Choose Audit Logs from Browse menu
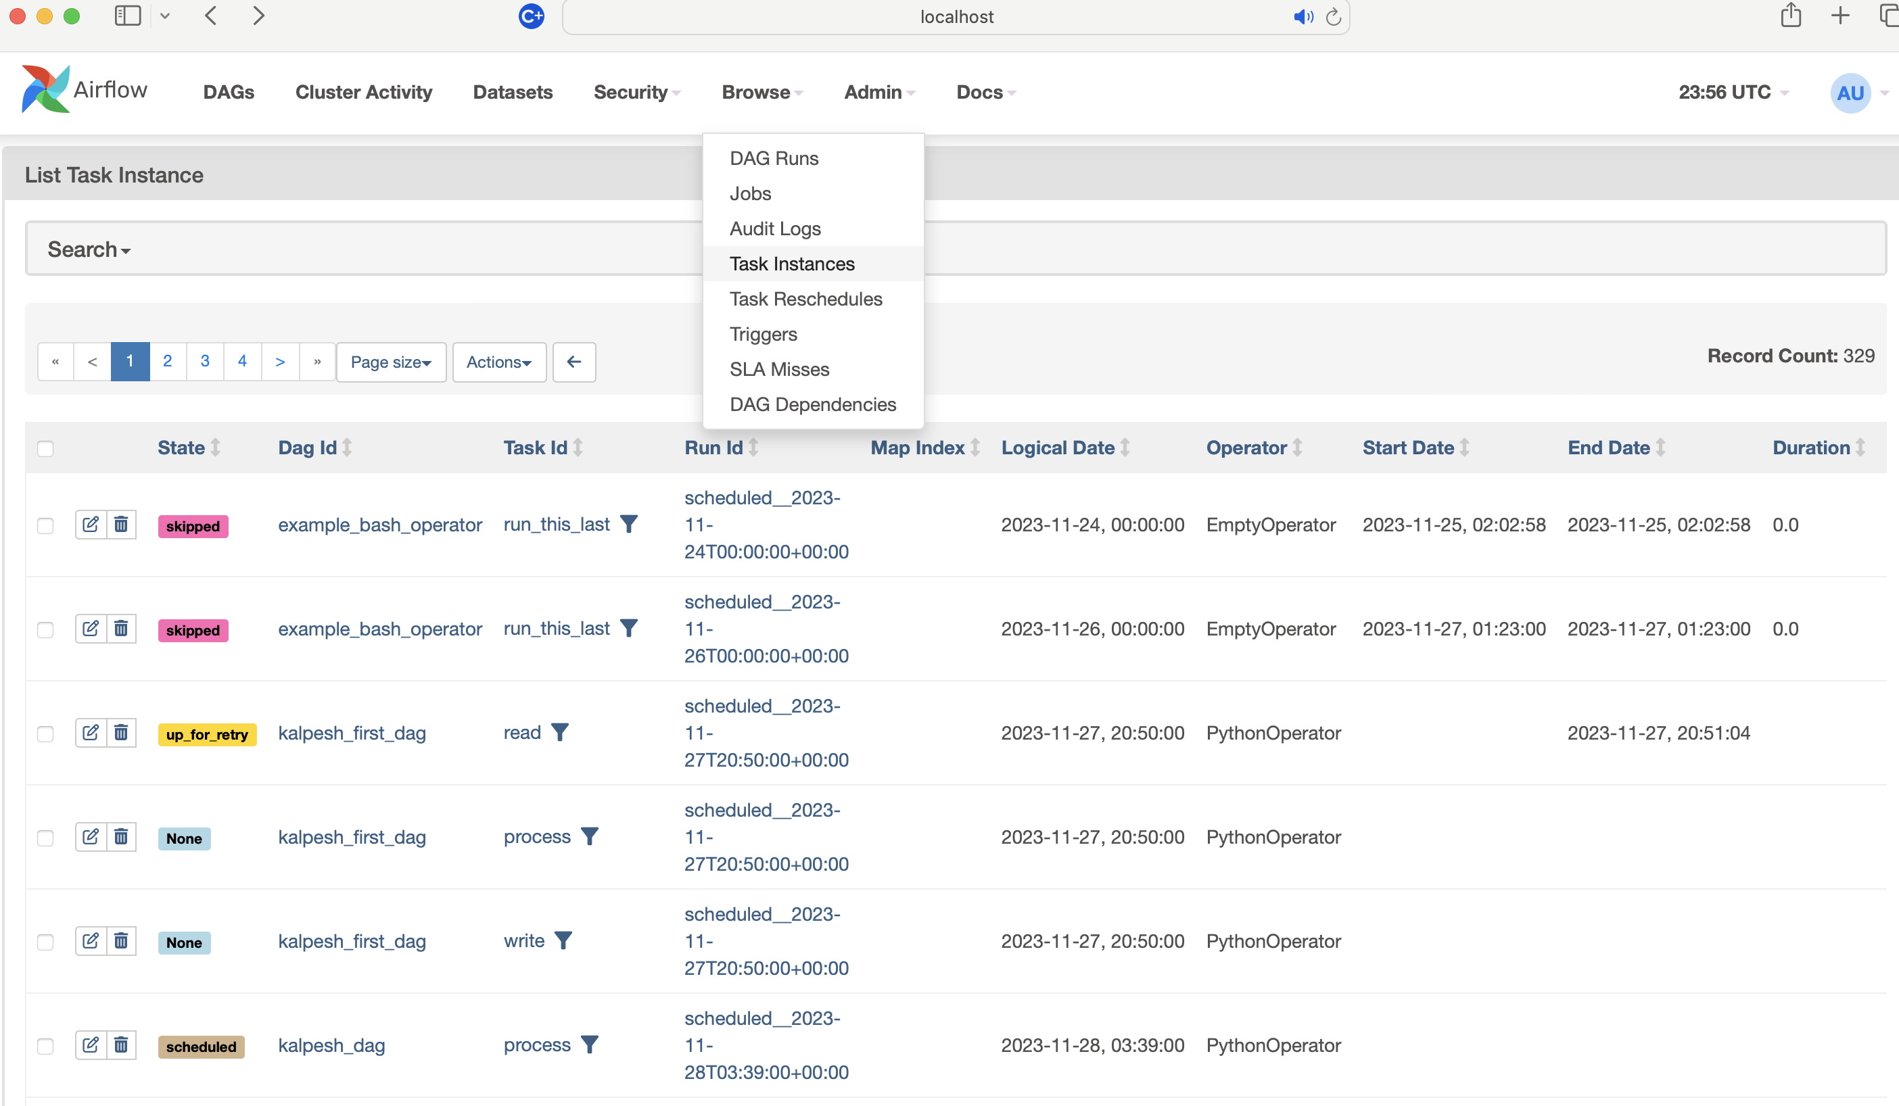This screenshot has height=1106, width=1899. (x=774, y=229)
